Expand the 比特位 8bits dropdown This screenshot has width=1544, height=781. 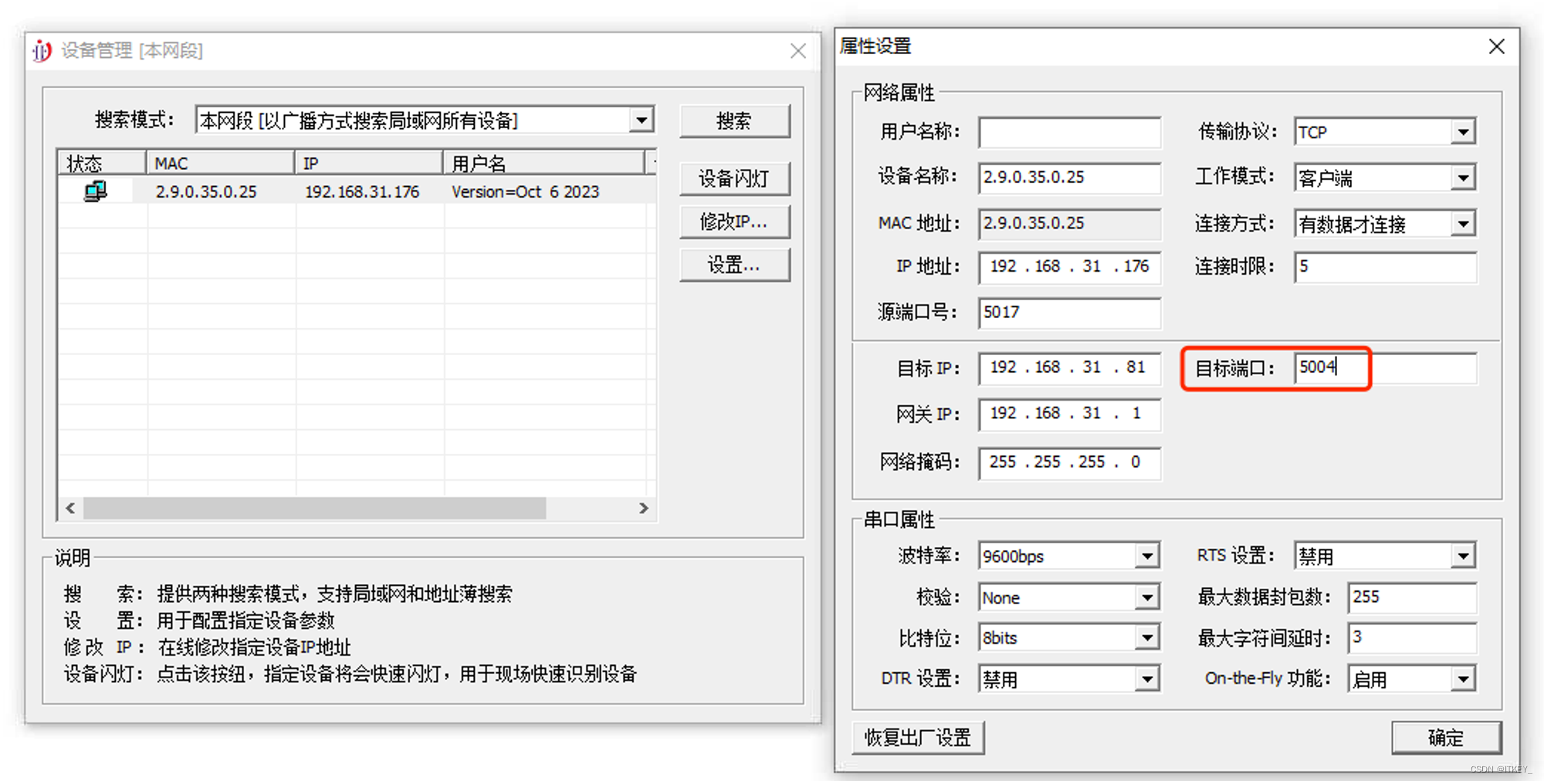(x=1147, y=637)
